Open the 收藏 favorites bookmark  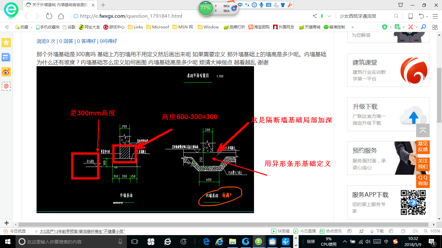tap(22, 27)
